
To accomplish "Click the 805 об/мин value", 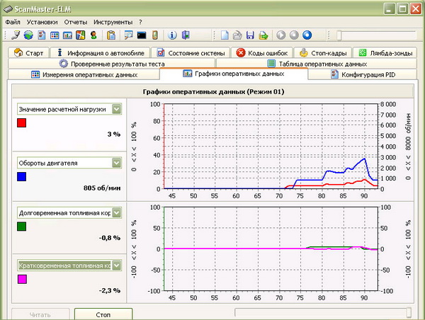I will tap(102, 188).
